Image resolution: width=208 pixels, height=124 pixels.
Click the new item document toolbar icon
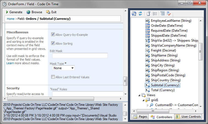[148, 14]
